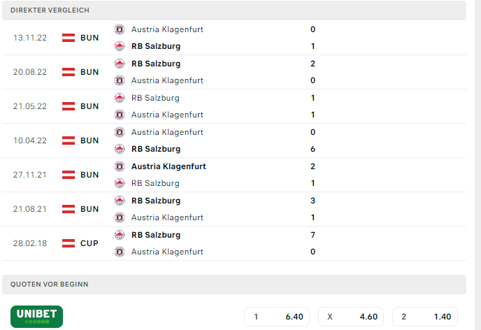This screenshot has width=481, height=330.
Task: Click the Direkter Vergleich section header
Action: pos(234,10)
